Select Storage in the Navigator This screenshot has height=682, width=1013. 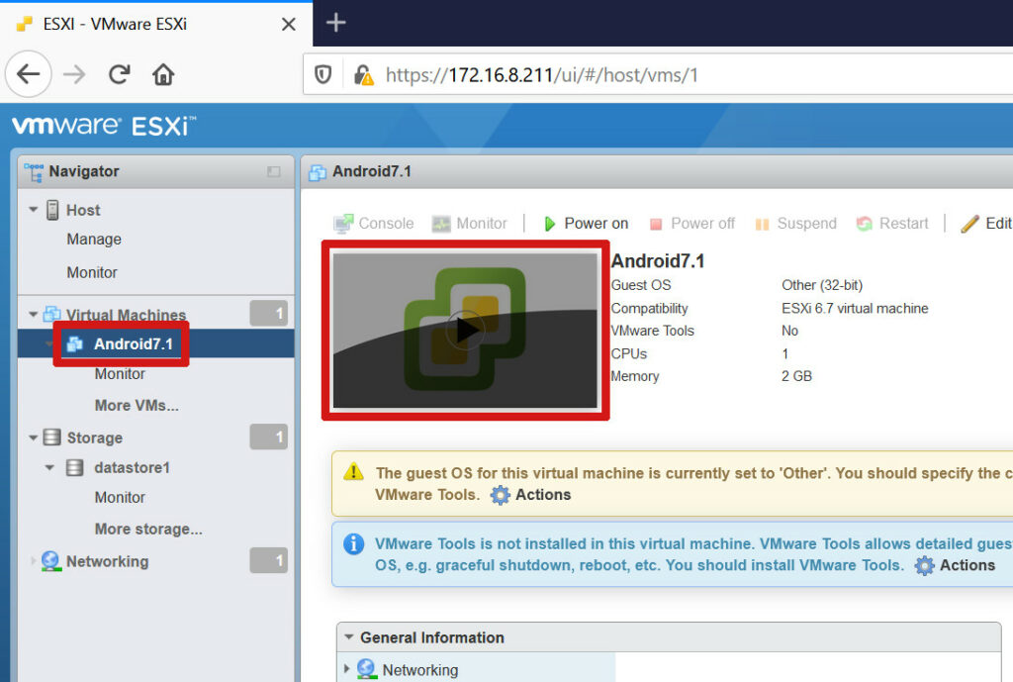(94, 438)
